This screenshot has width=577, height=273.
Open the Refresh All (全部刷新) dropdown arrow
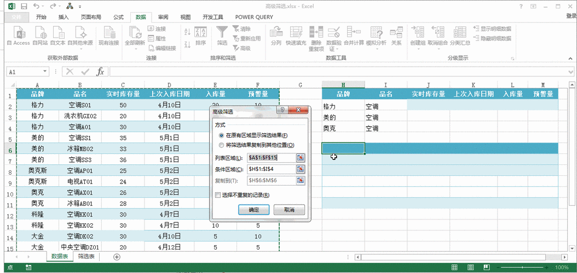(135, 49)
